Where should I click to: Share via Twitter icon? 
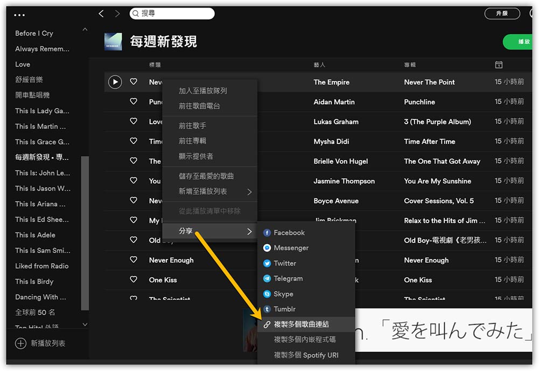[267, 263]
